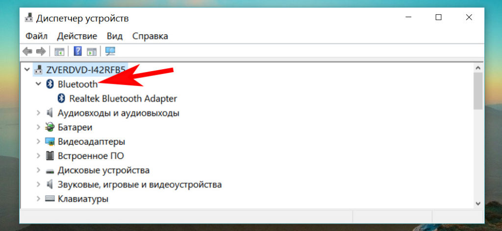Open Help via the blue question mark icon

coord(77,51)
